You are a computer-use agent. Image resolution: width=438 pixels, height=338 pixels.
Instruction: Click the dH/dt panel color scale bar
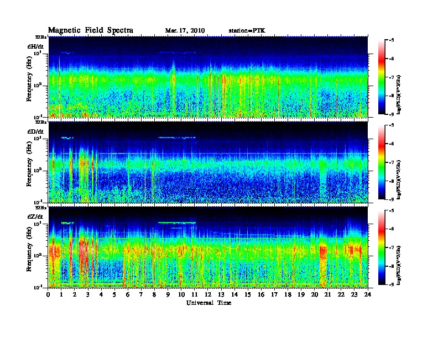pyautogui.click(x=382, y=77)
